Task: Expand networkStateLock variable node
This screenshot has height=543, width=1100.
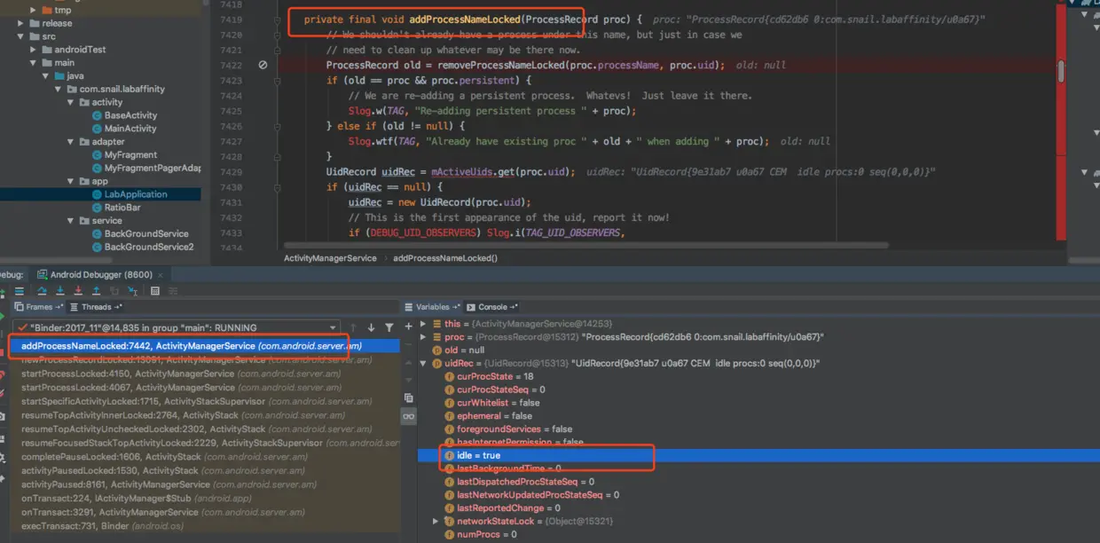Action: (435, 521)
